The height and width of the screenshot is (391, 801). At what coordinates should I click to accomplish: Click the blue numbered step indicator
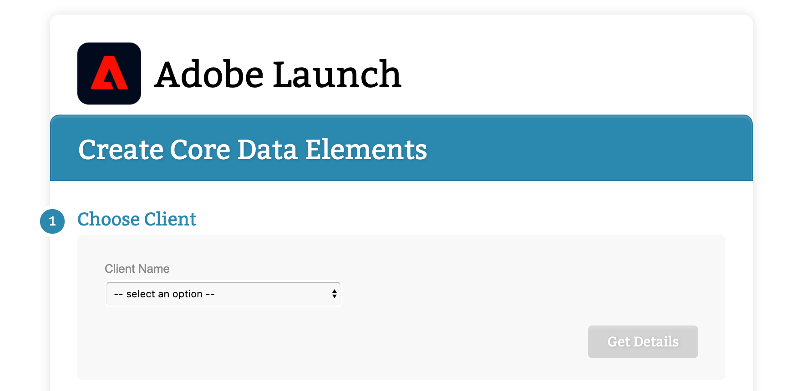coord(52,221)
